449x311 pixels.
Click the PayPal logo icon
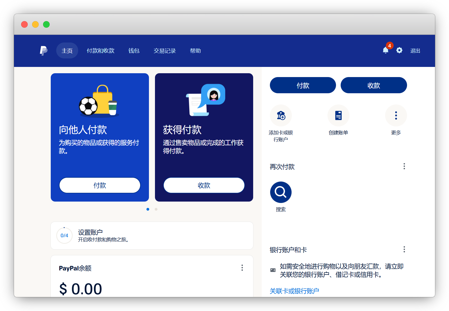click(x=44, y=51)
